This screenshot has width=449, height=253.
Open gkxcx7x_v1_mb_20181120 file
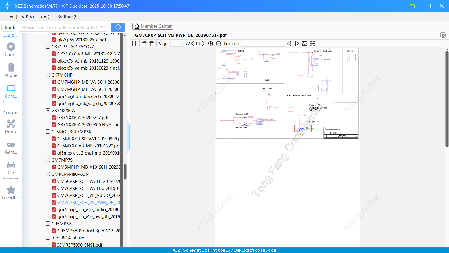[88, 61]
